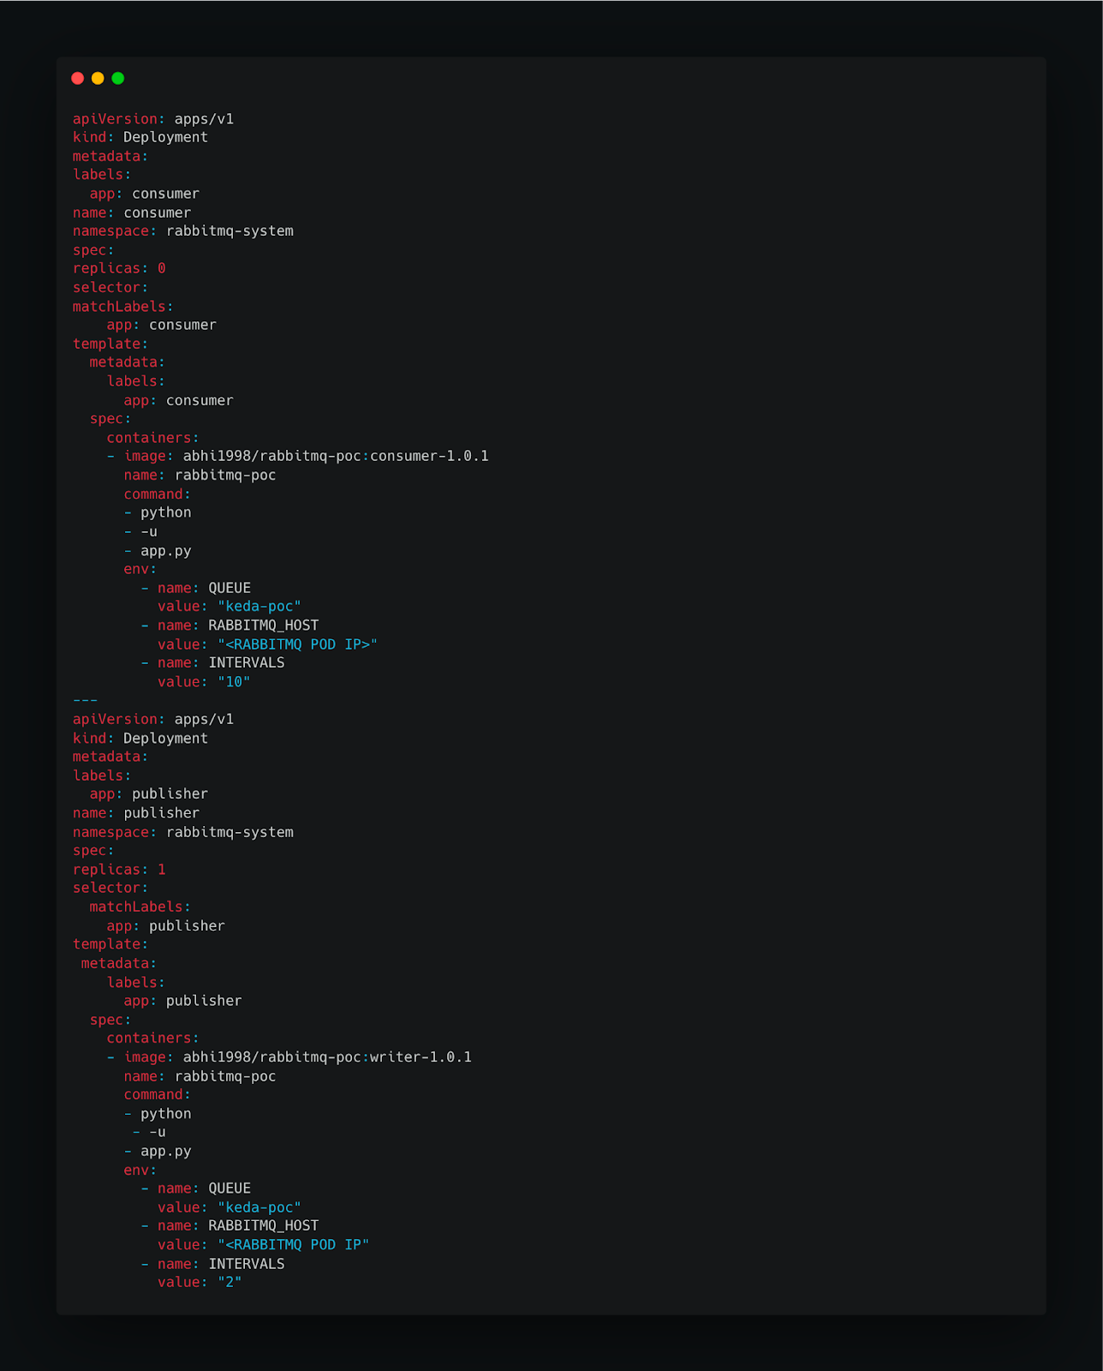Click the yellow minimize dot
The image size is (1103, 1371).
tap(98, 78)
